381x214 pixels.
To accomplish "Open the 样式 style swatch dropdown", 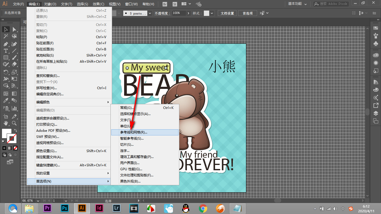I will (212, 13).
